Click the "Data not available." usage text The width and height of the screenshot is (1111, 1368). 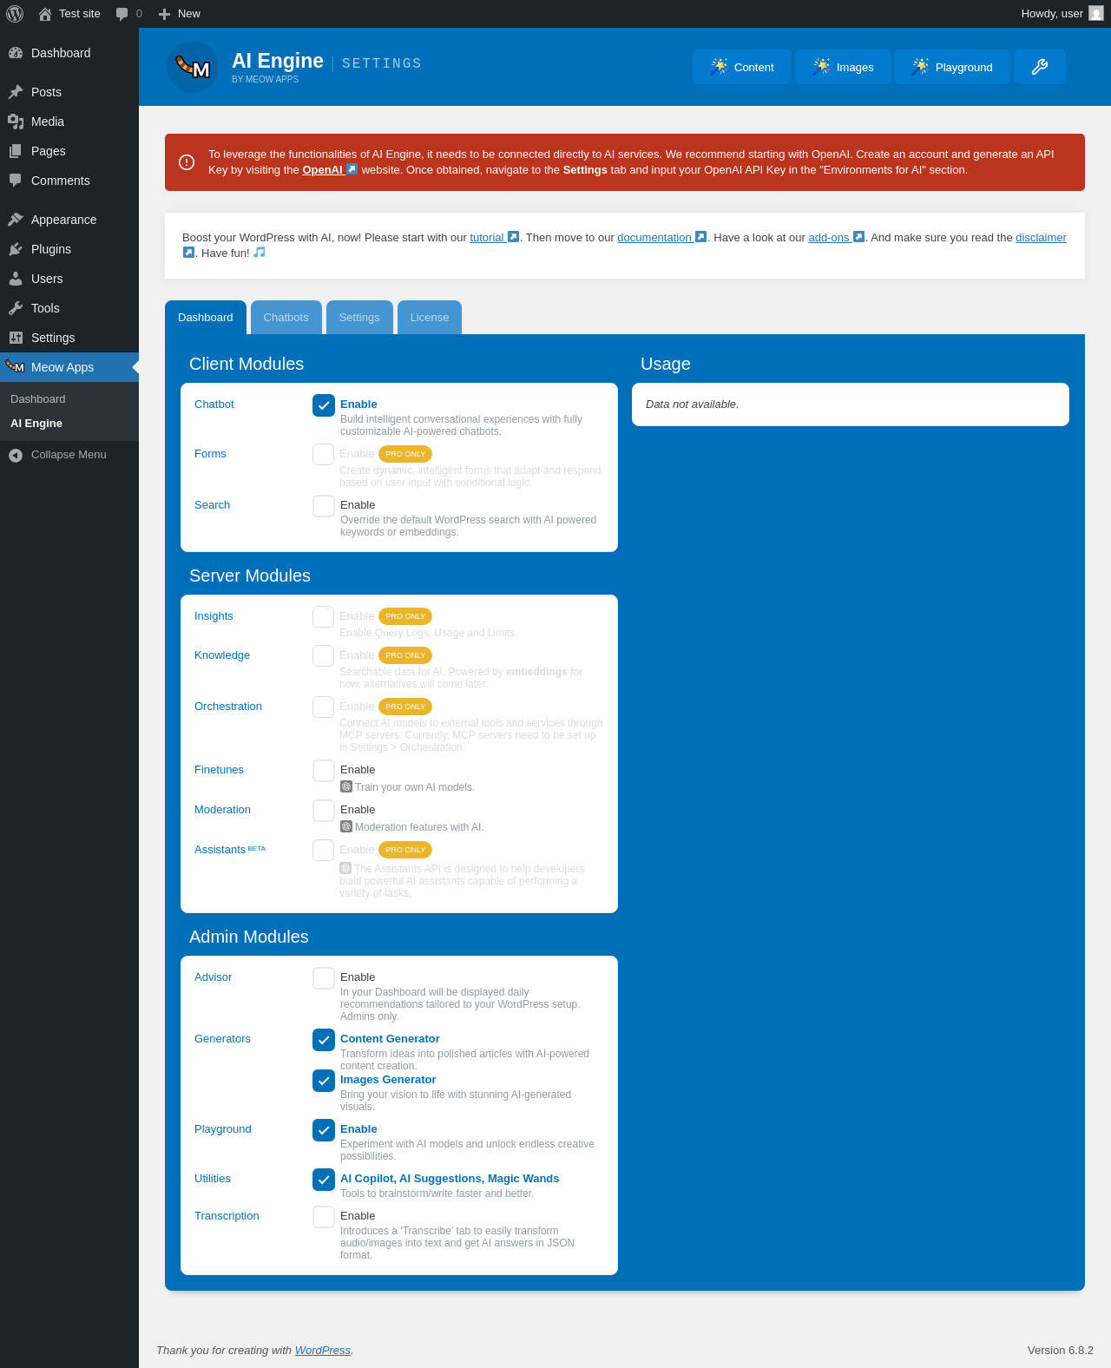click(692, 404)
